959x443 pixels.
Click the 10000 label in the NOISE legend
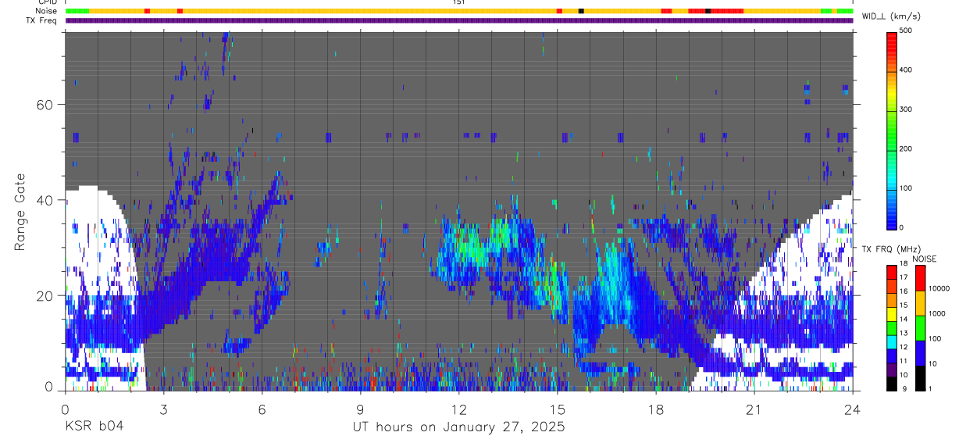tap(939, 288)
